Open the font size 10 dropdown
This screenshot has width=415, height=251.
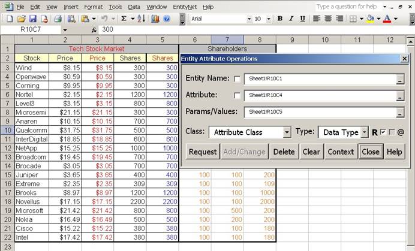pos(269,19)
